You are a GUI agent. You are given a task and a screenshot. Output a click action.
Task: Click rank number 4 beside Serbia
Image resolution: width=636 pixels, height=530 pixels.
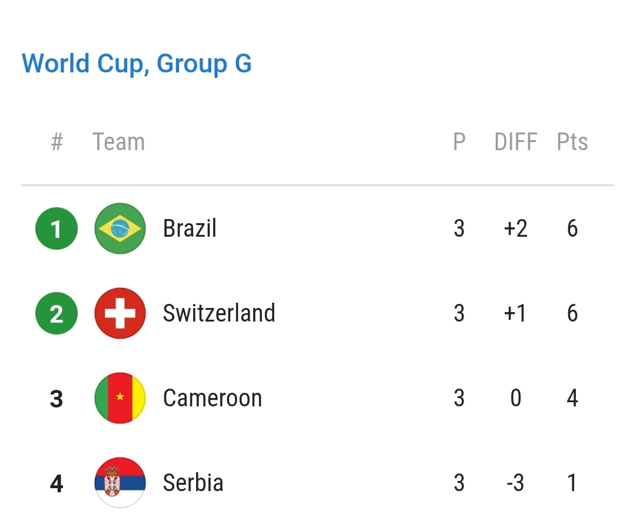tap(57, 483)
